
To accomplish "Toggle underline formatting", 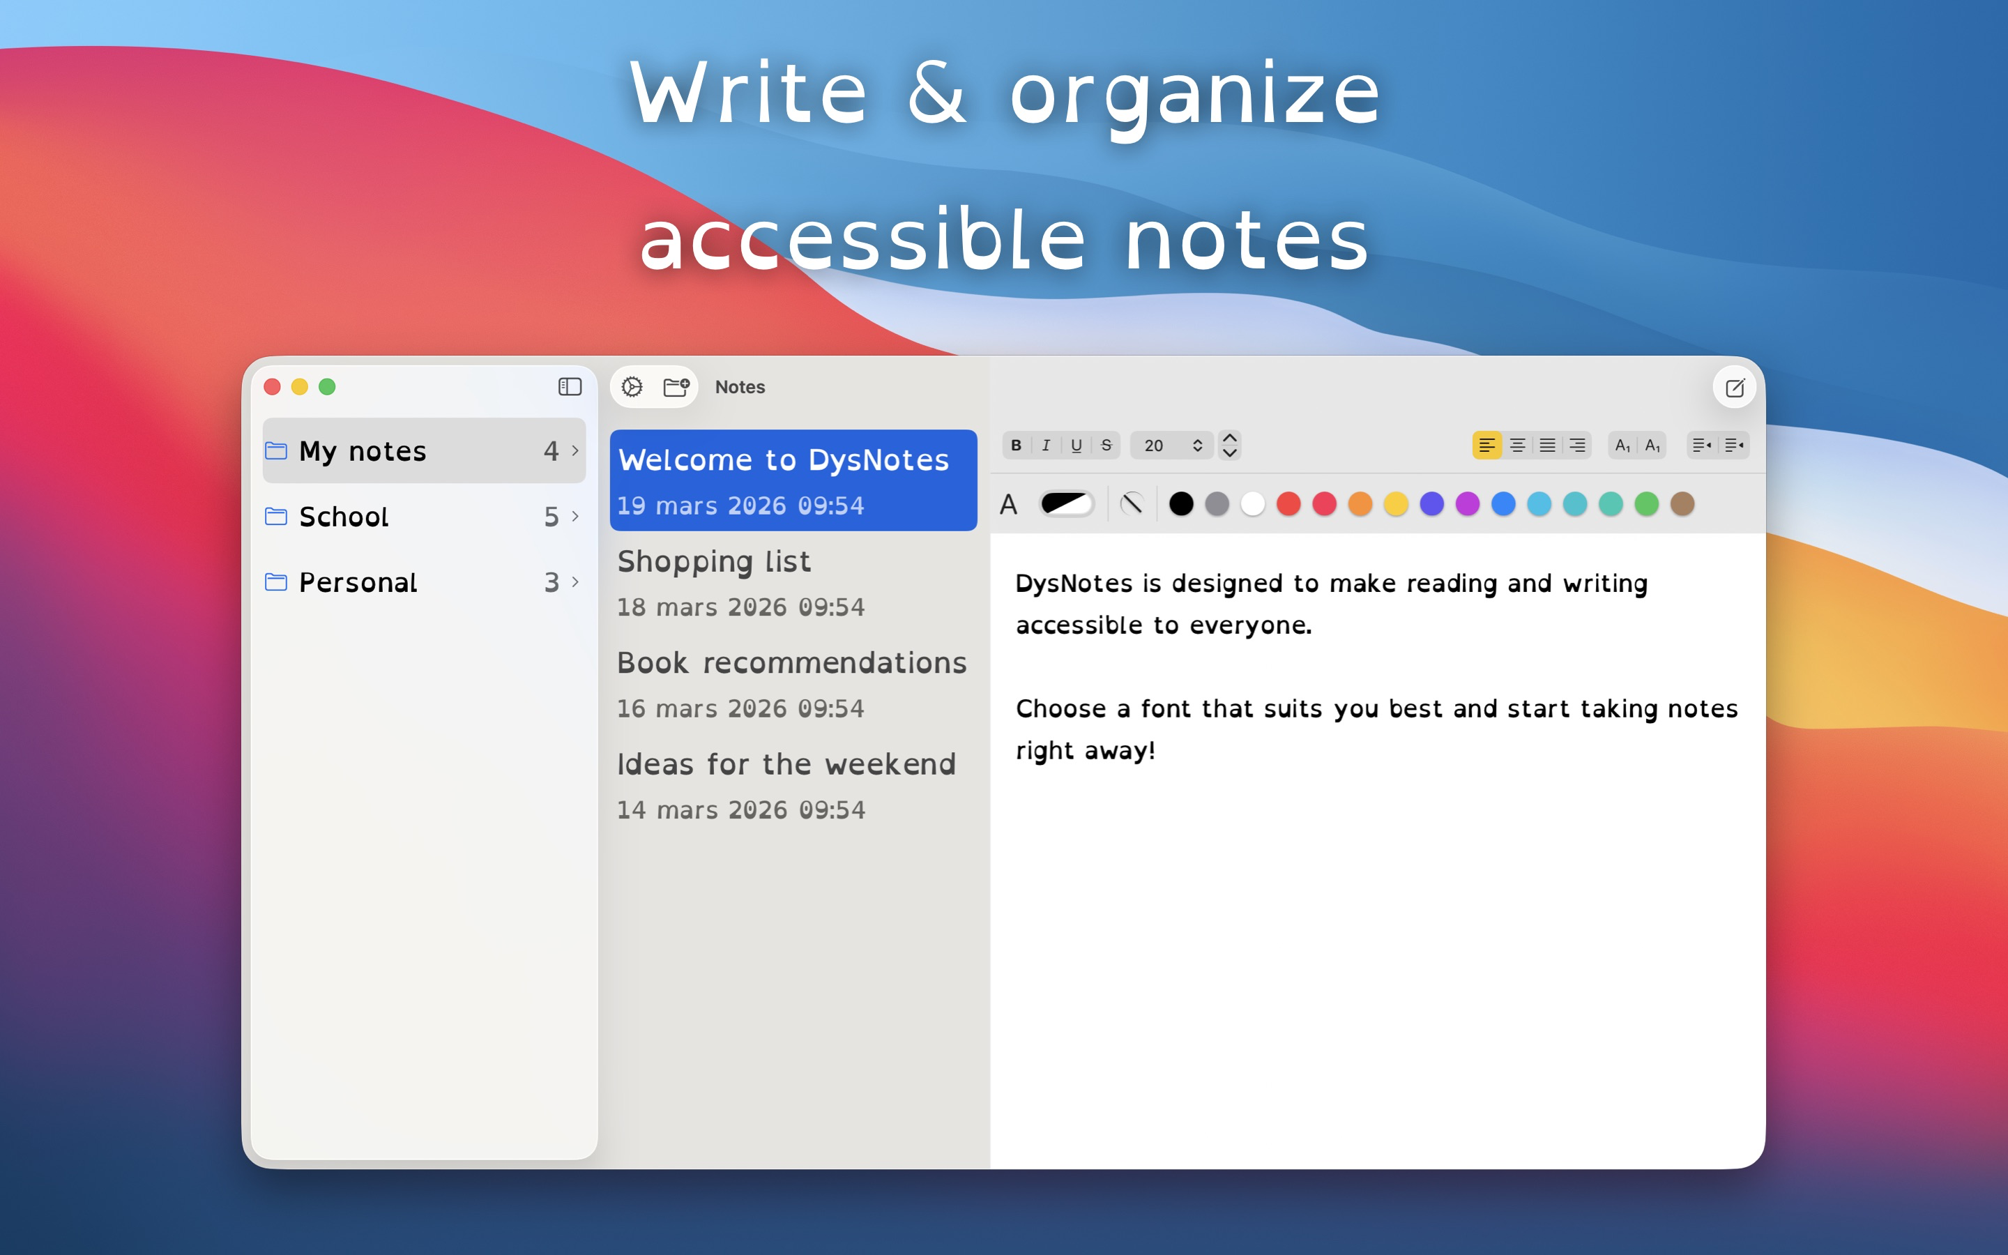I will [x=1077, y=446].
